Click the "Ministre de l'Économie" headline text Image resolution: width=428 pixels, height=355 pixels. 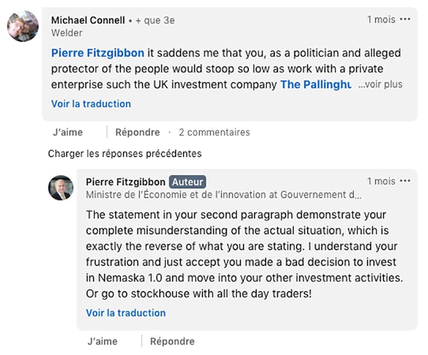click(223, 195)
